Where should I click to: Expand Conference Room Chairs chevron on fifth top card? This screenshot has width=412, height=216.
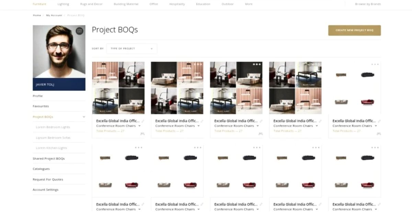(x=376, y=126)
